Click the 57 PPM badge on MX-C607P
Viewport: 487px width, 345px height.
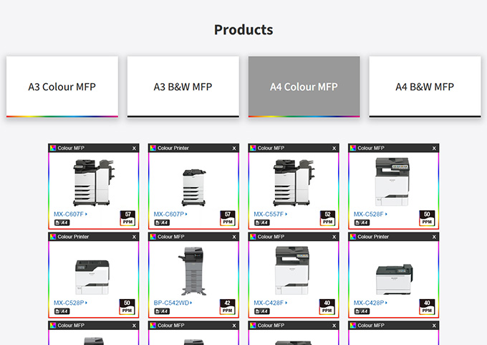[x=228, y=218]
